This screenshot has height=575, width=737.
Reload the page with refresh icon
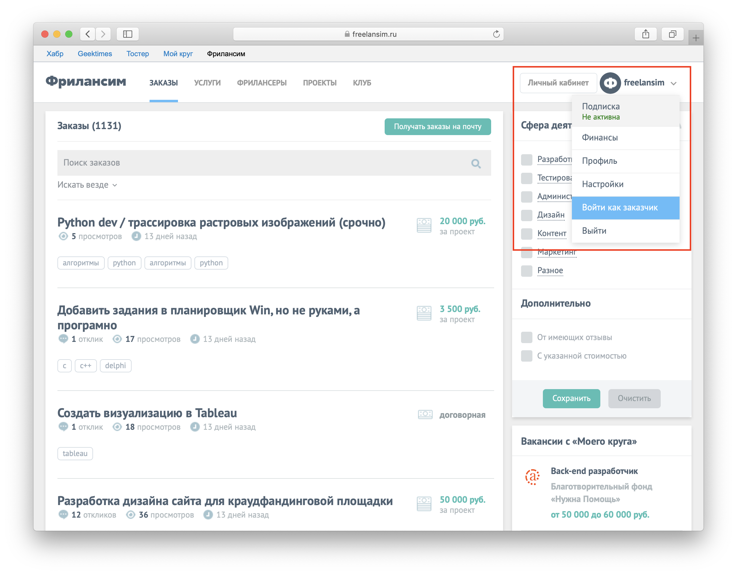click(496, 34)
